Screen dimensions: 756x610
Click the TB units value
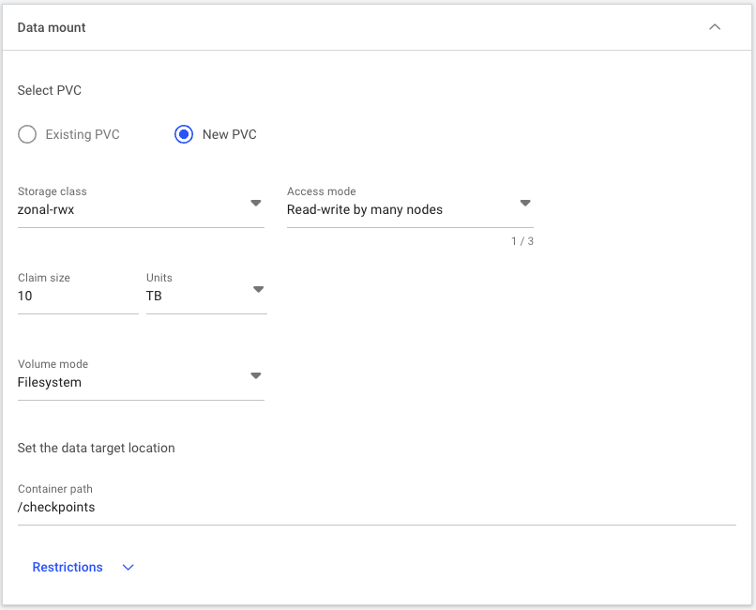(154, 296)
